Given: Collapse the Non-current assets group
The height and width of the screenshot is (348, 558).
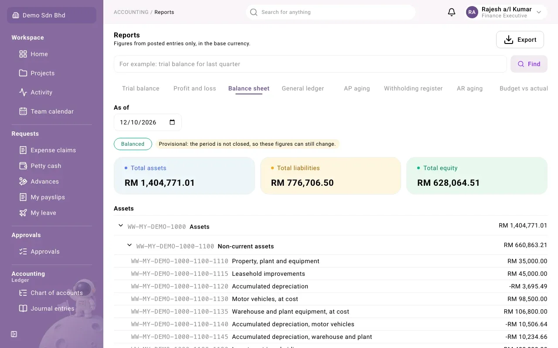Looking at the screenshot, I should click(x=129, y=245).
